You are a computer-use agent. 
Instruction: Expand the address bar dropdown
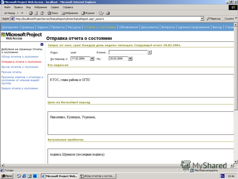pyautogui.click(x=202, y=19)
